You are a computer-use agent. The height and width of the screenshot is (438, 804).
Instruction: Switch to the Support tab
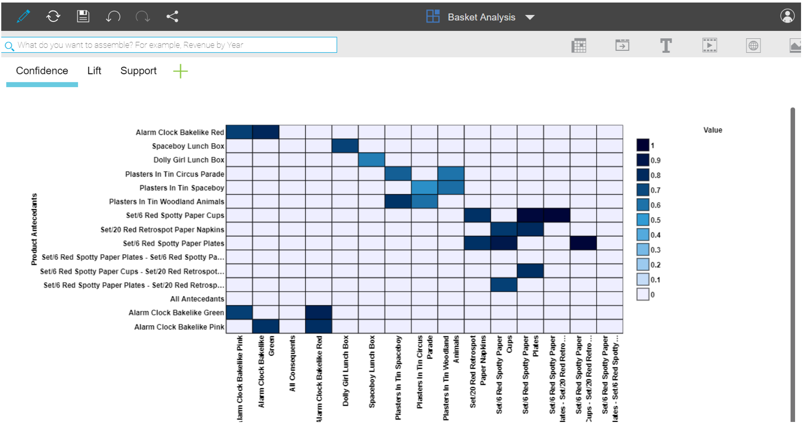(x=138, y=71)
